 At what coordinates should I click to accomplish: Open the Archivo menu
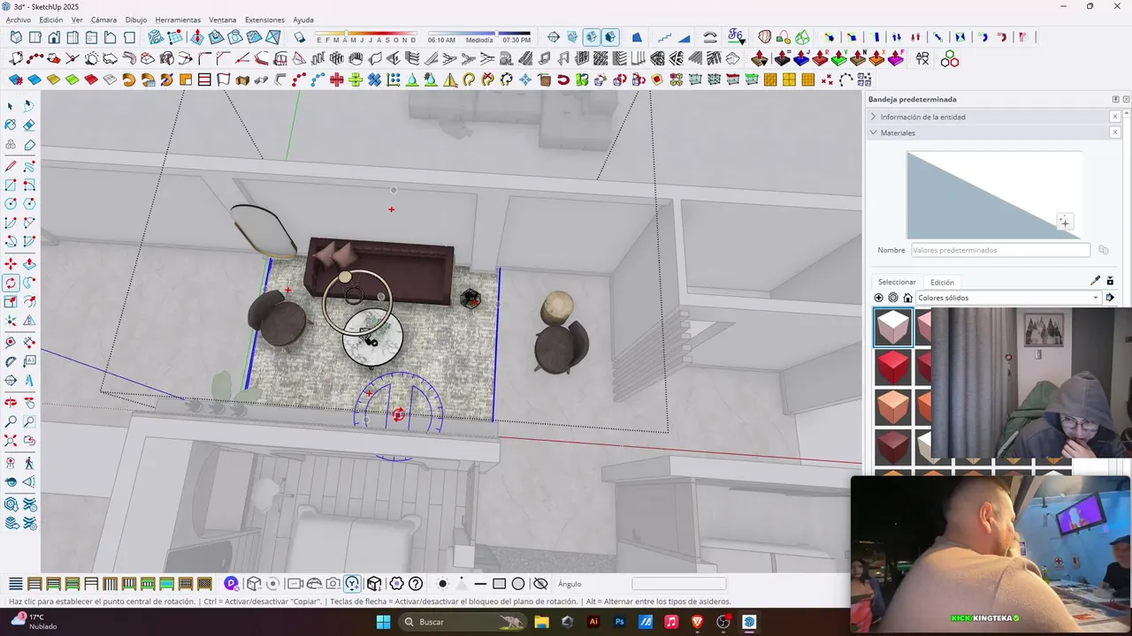click(x=18, y=19)
